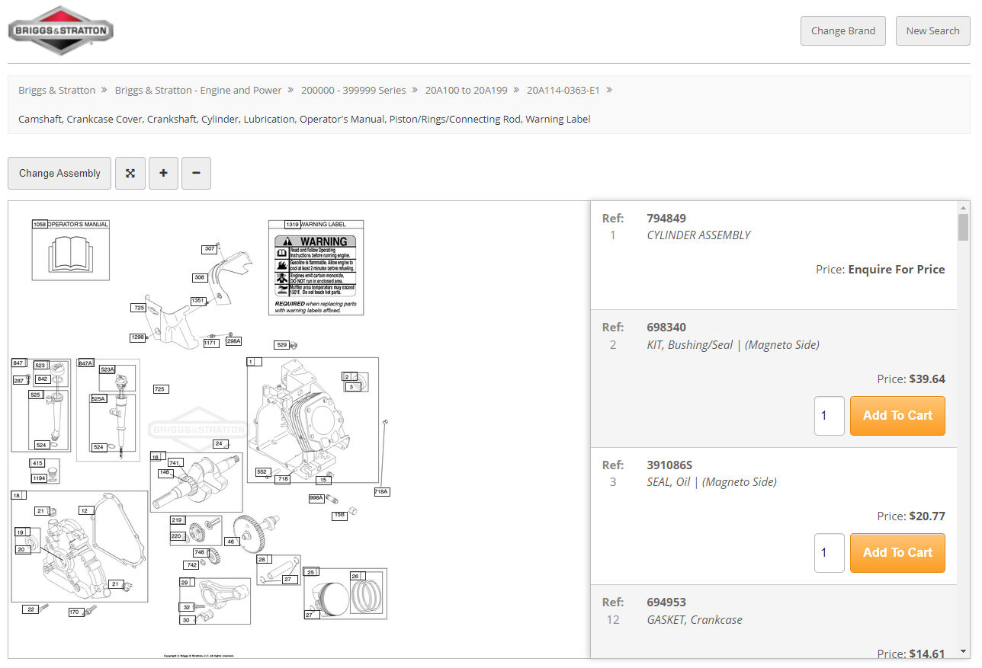Click reference label 718A in diagram
Image resolution: width=982 pixels, height=668 pixels.
(x=381, y=492)
